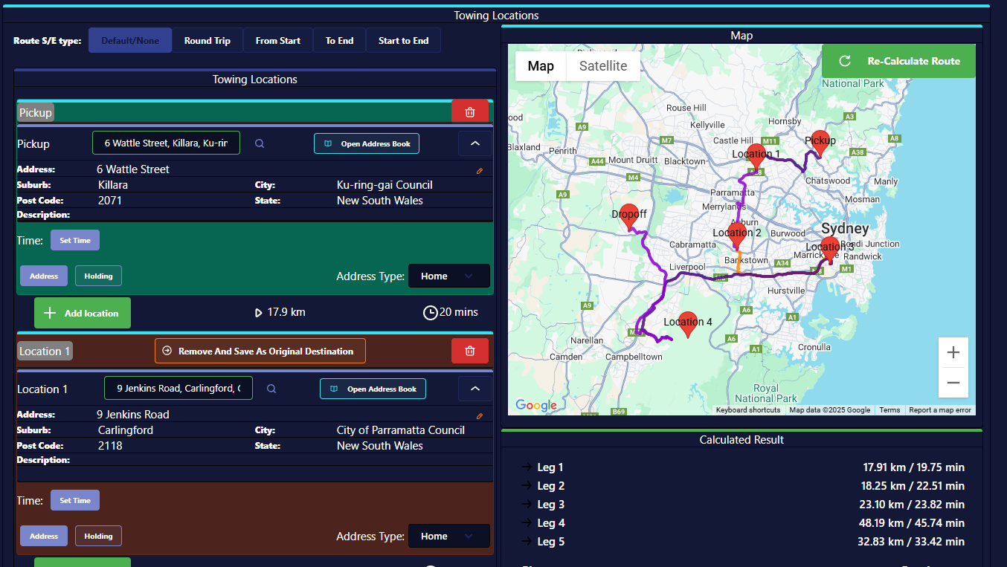The height and width of the screenshot is (567, 1007).
Task: Click Add location for the Pickup stop
Action: pyautogui.click(x=82, y=312)
